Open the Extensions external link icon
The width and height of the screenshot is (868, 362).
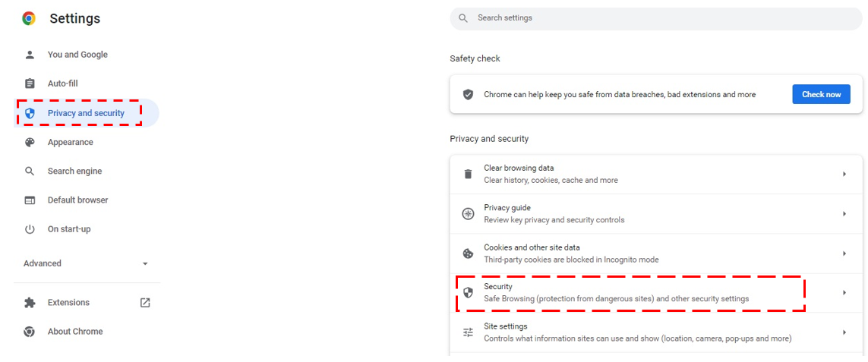145,303
